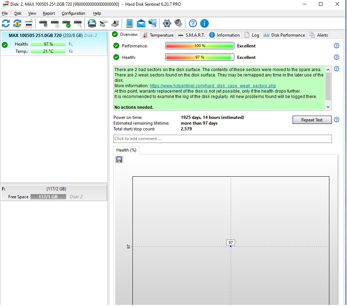Switch to the S.M.A.R.T. tab

[x=191, y=35]
